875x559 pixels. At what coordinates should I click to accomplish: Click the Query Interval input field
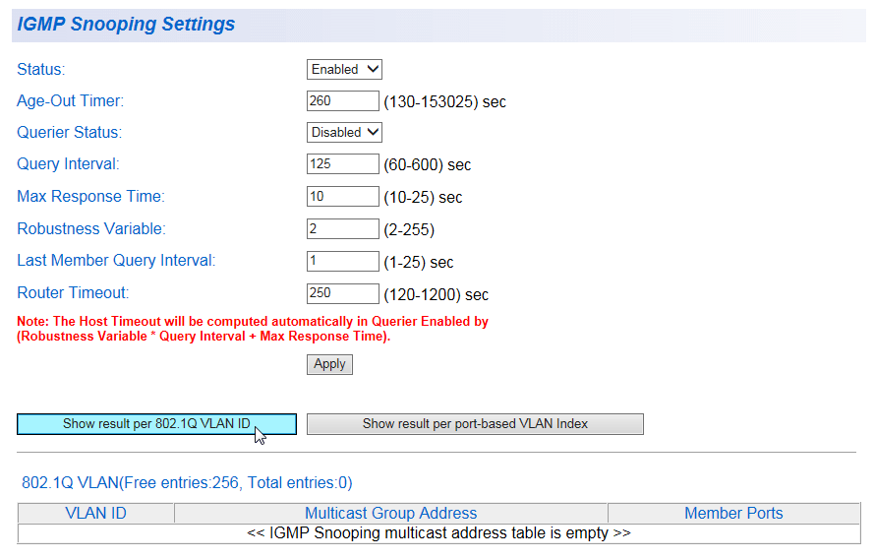click(343, 164)
